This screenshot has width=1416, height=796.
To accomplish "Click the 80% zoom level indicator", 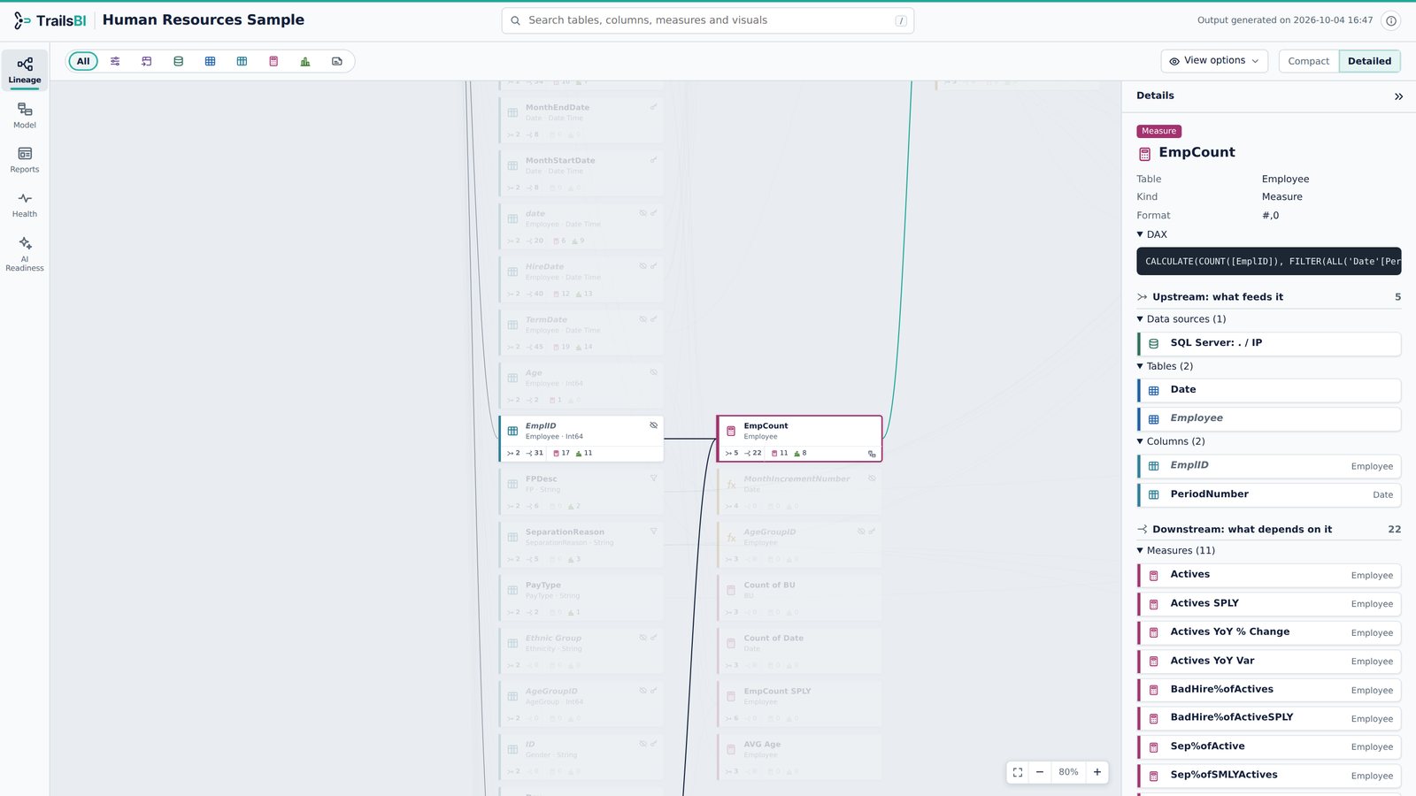I will [x=1068, y=772].
